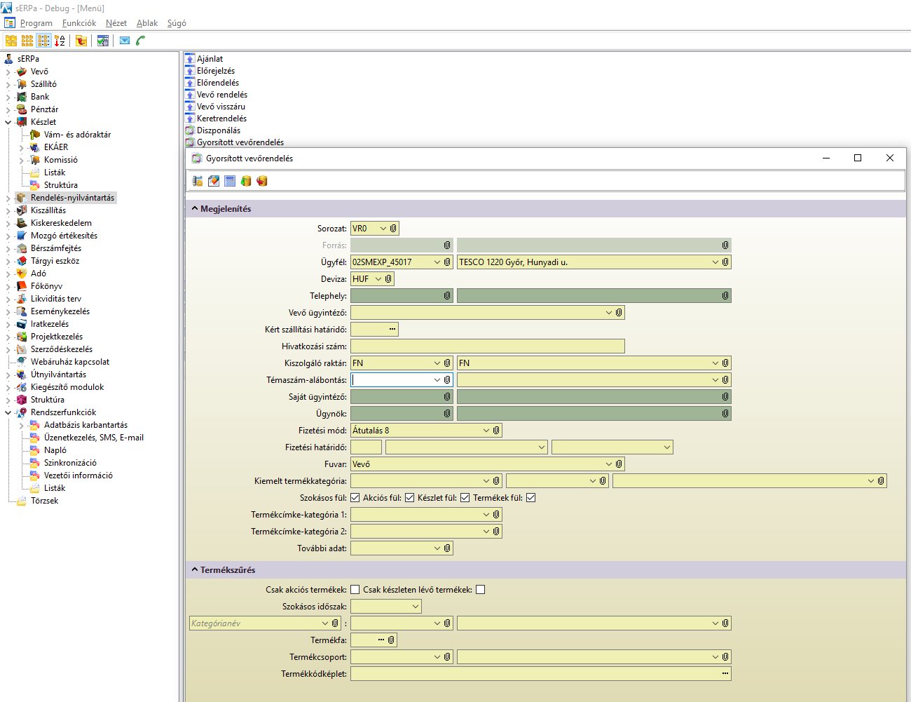Click the green phone handset icon
The width and height of the screenshot is (911, 702).
pyautogui.click(x=141, y=41)
